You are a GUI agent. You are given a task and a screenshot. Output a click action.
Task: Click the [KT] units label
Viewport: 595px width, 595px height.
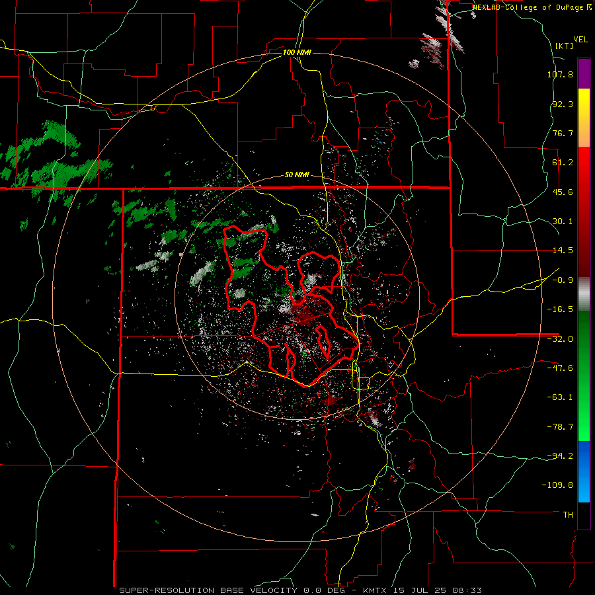(x=565, y=46)
